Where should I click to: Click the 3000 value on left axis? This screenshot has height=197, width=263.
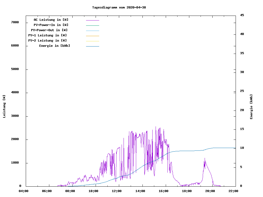pos(15,116)
